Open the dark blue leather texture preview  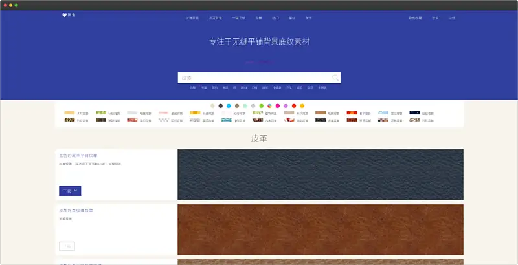[x=321, y=175]
